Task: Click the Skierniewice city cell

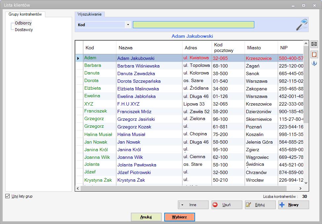Action: tap(261, 119)
